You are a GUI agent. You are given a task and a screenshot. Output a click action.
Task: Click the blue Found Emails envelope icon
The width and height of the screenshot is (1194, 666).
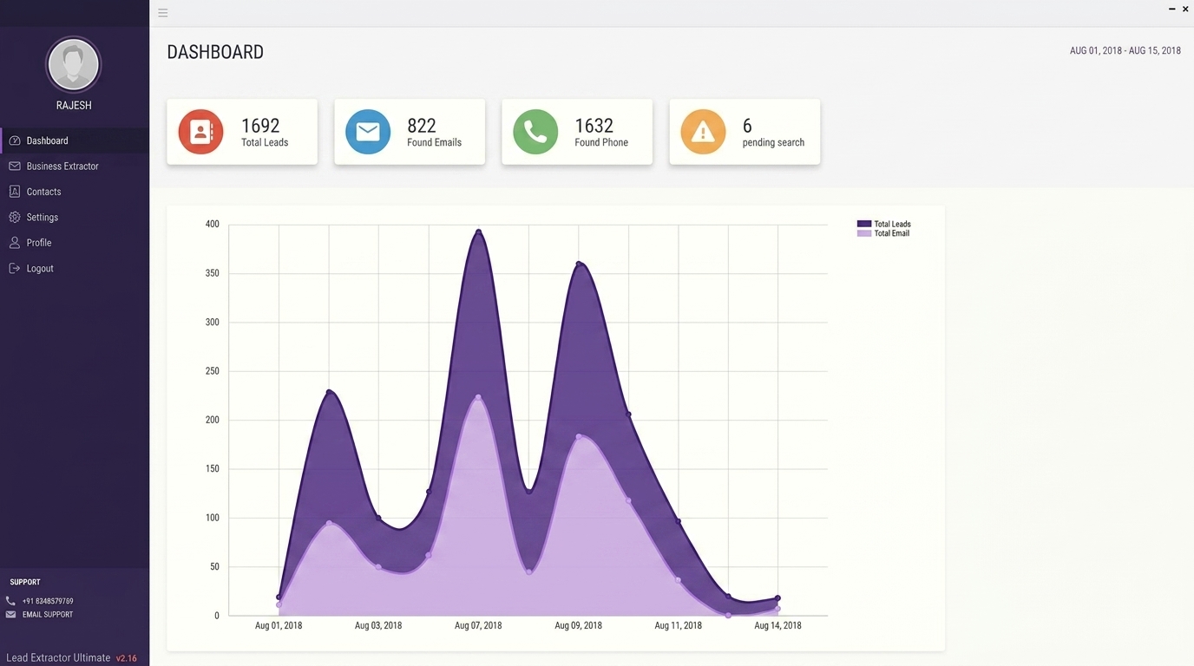[x=368, y=132]
